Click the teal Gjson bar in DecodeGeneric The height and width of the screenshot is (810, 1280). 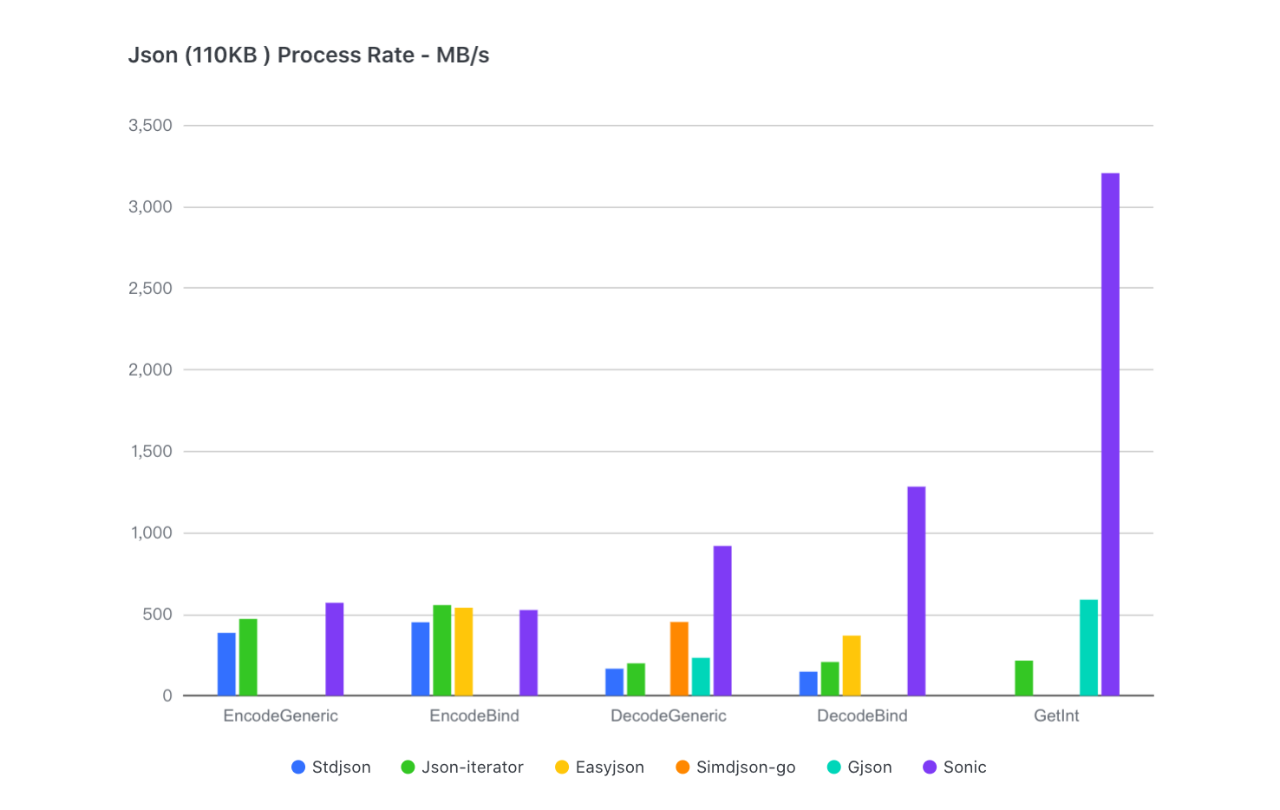701,676
